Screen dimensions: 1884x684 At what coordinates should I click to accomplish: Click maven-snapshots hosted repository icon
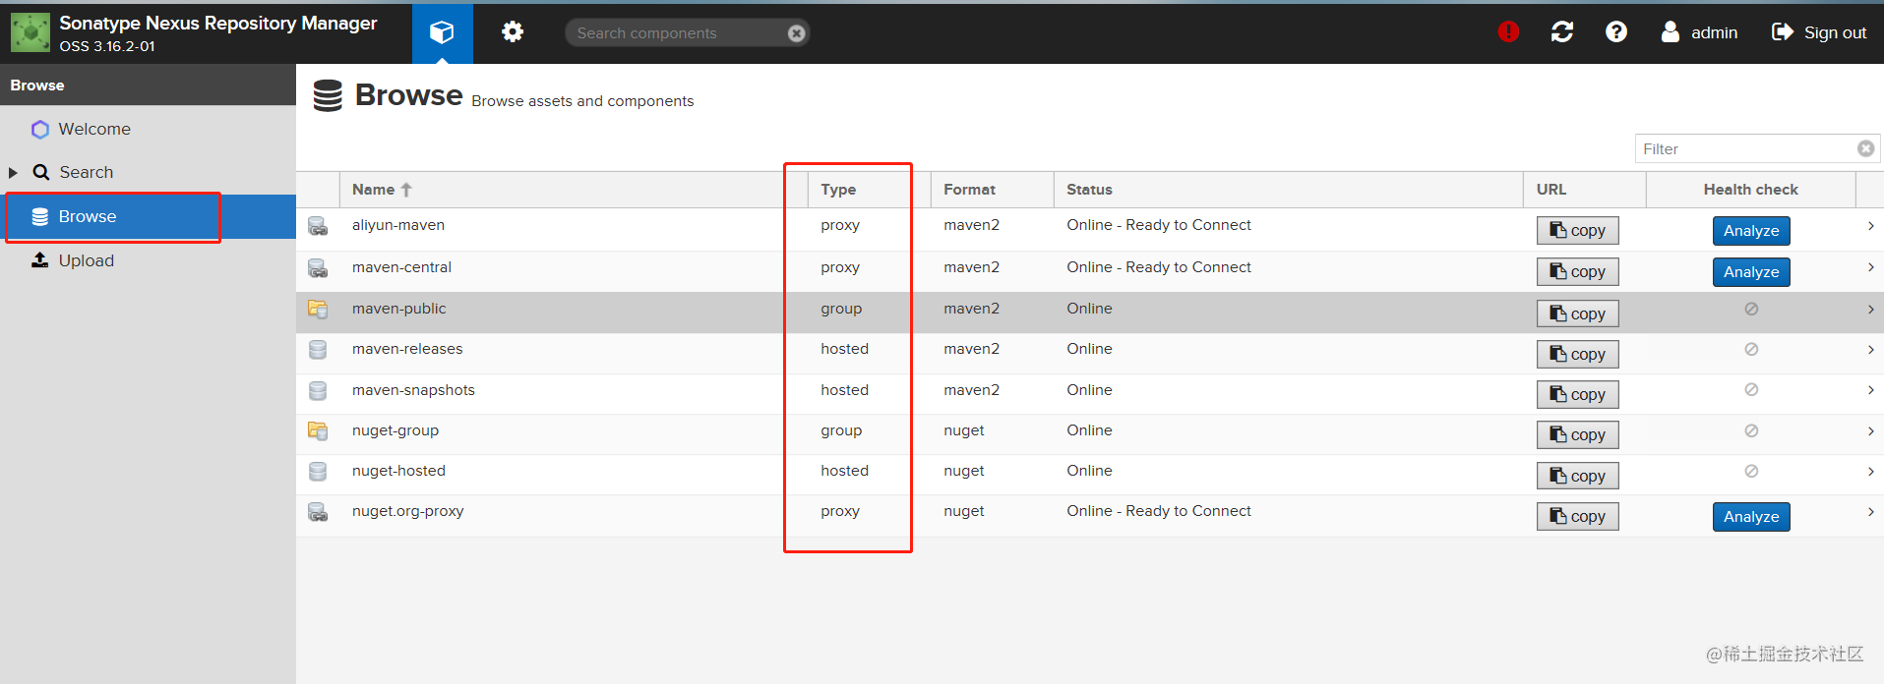318,390
